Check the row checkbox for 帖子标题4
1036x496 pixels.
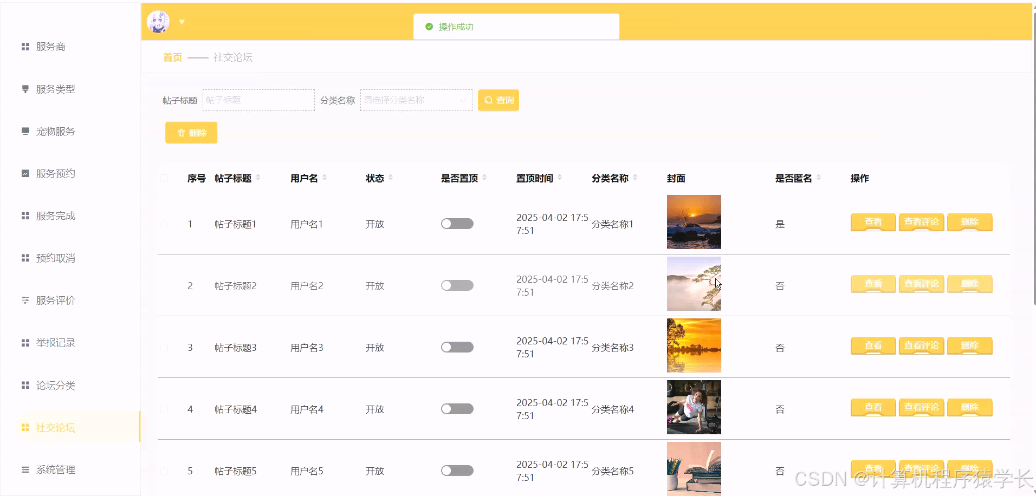click(x=164, y=409)
